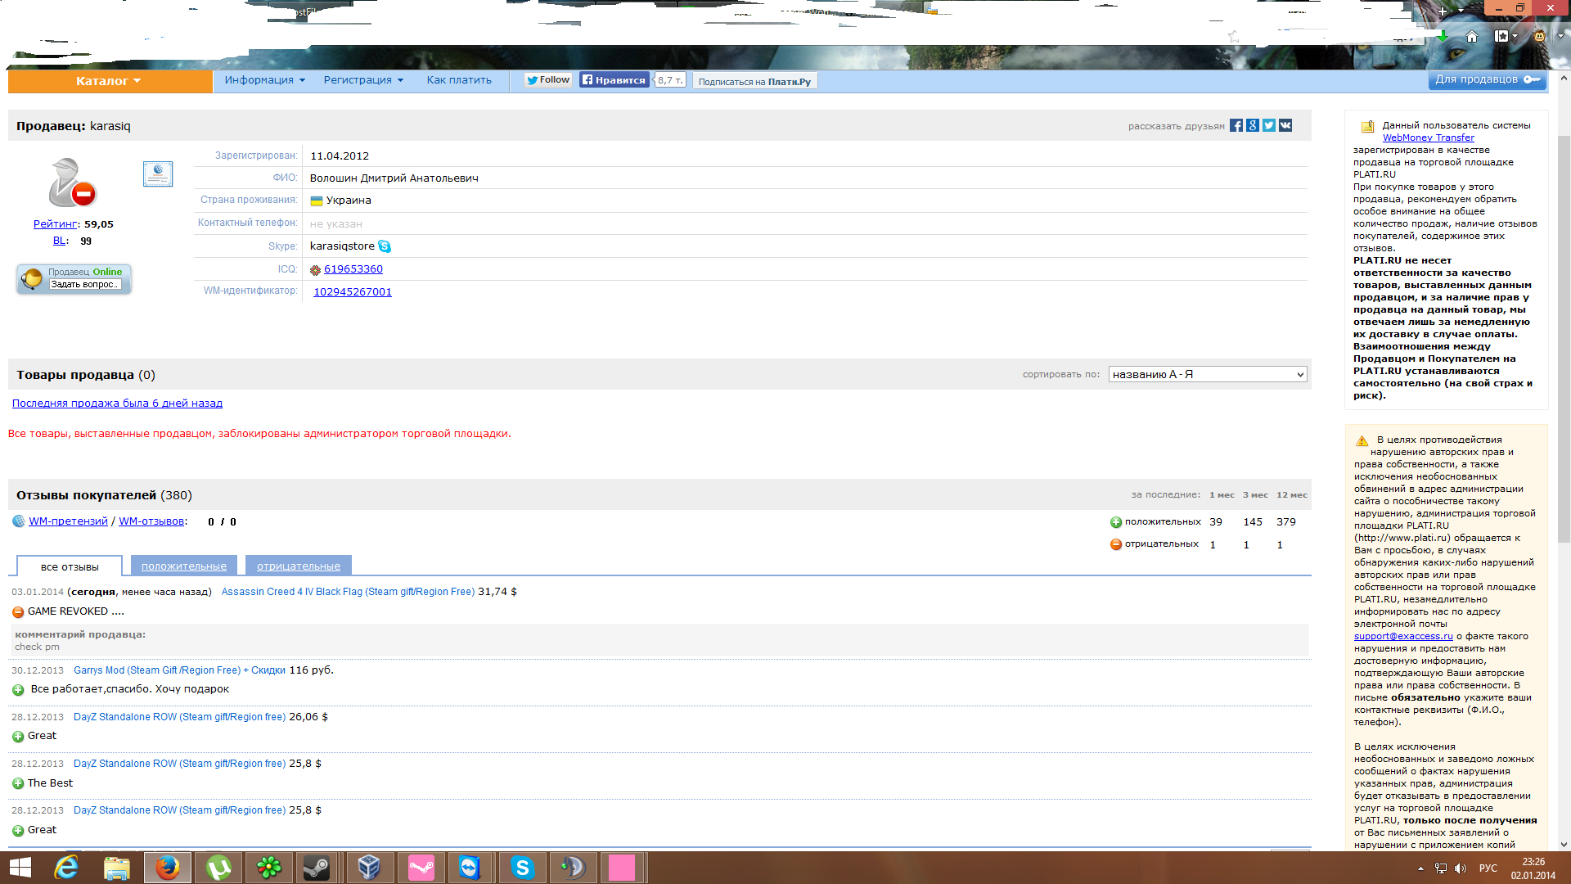Open the WM-претензий link
1571x884 pixels.
[x=68, y=521]
